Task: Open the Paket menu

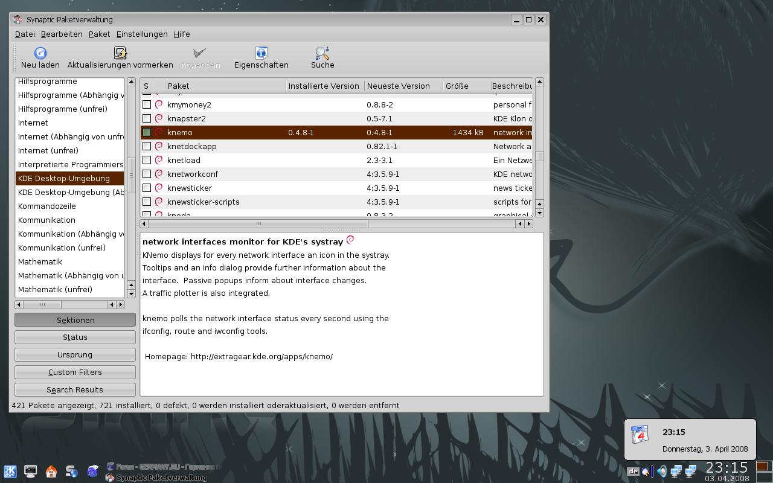Action: (x=99, y=34)
